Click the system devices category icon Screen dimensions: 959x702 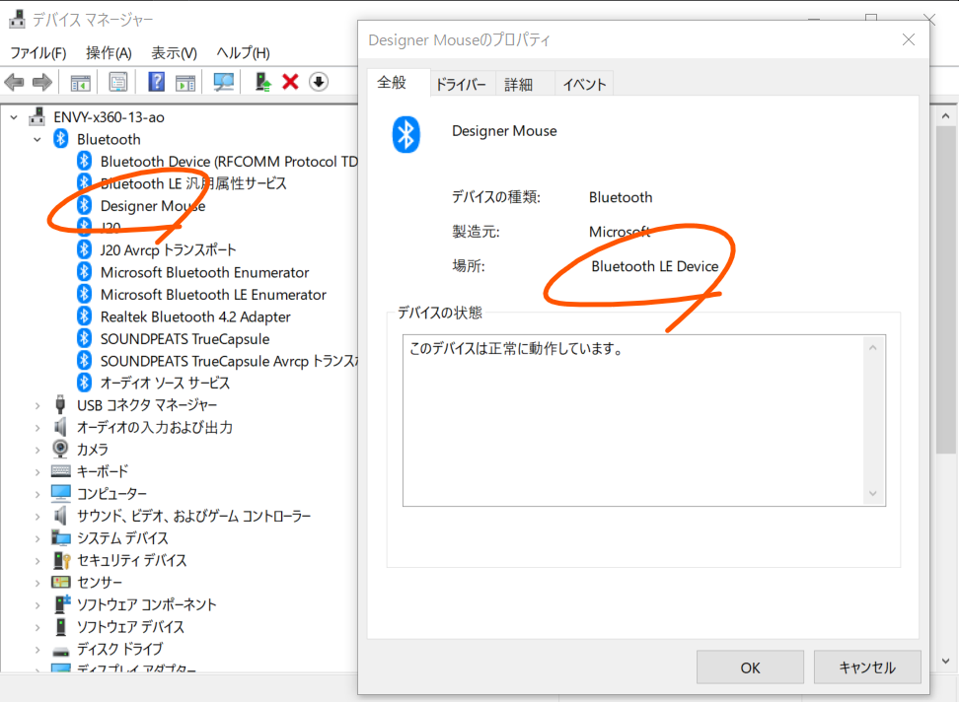(60, 537)
